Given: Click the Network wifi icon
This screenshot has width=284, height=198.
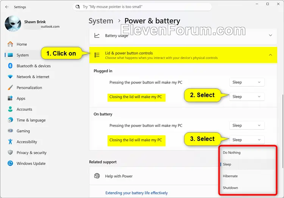Looking at the screenshot, I should pos(10,77).
